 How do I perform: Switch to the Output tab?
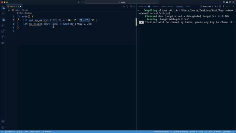click(156, 7)
